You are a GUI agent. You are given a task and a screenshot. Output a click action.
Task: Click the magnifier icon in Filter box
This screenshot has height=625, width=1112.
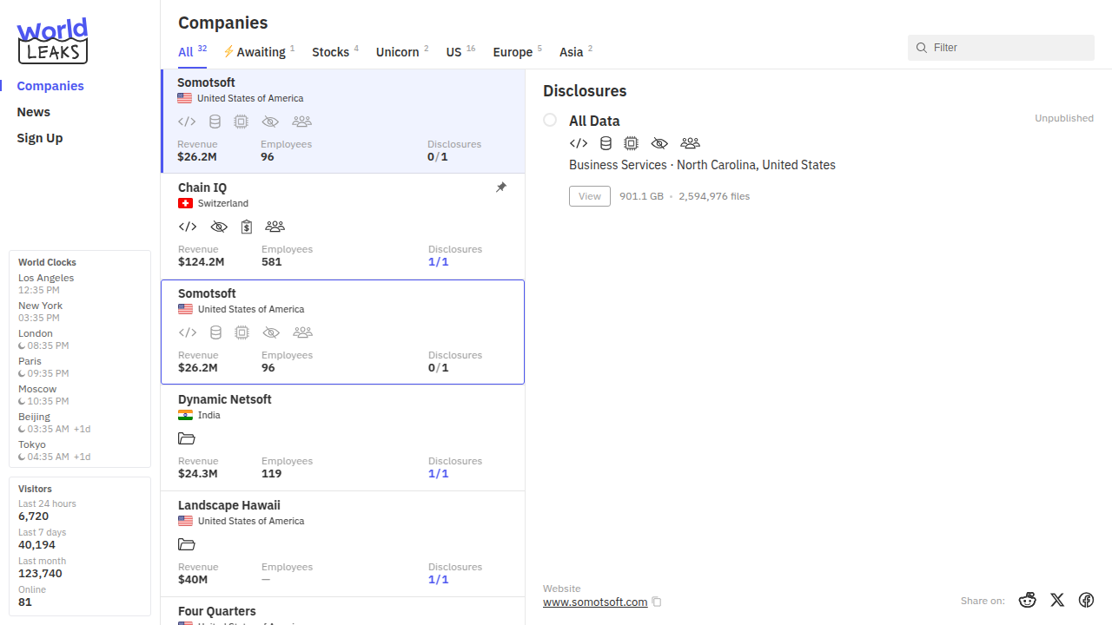point(922,48)
